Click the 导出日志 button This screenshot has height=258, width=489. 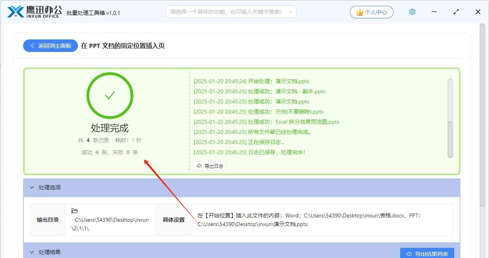point(210,165)
